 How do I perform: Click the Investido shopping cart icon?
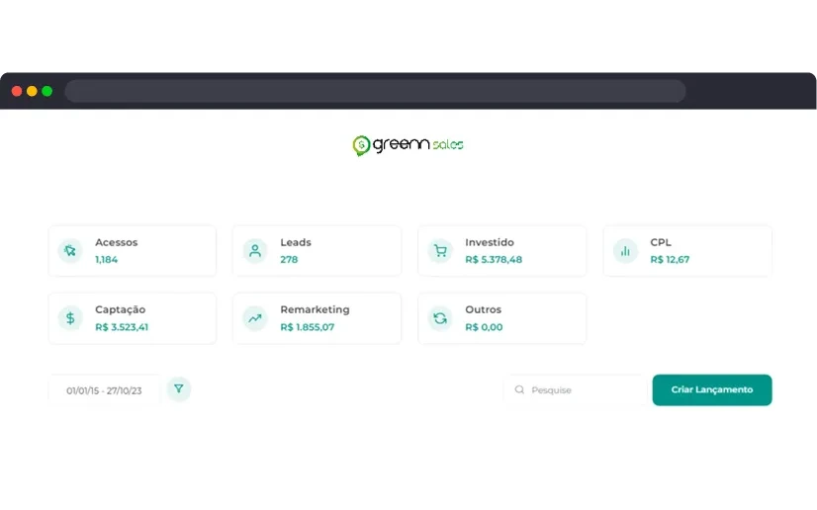440,251
